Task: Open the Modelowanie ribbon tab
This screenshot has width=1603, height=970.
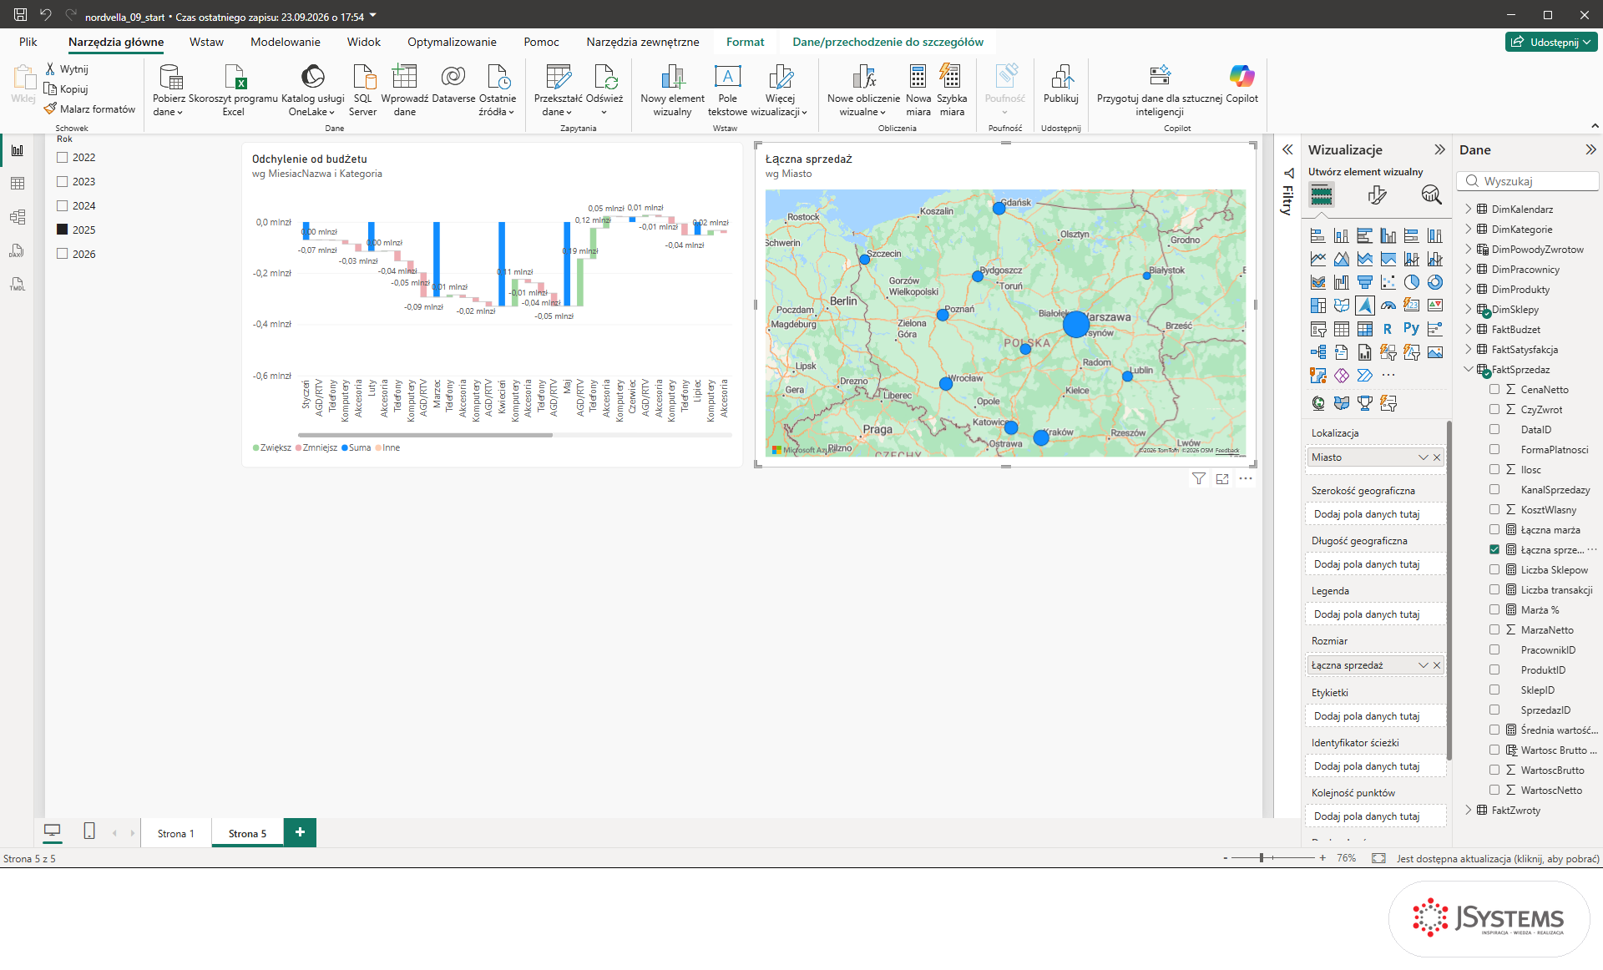Action: [x=286, y=42]
